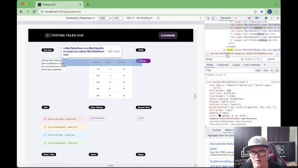The image size is (298, 168).
Task: Activate the DevTools inspect element picker
Action: tap(208, 18)
